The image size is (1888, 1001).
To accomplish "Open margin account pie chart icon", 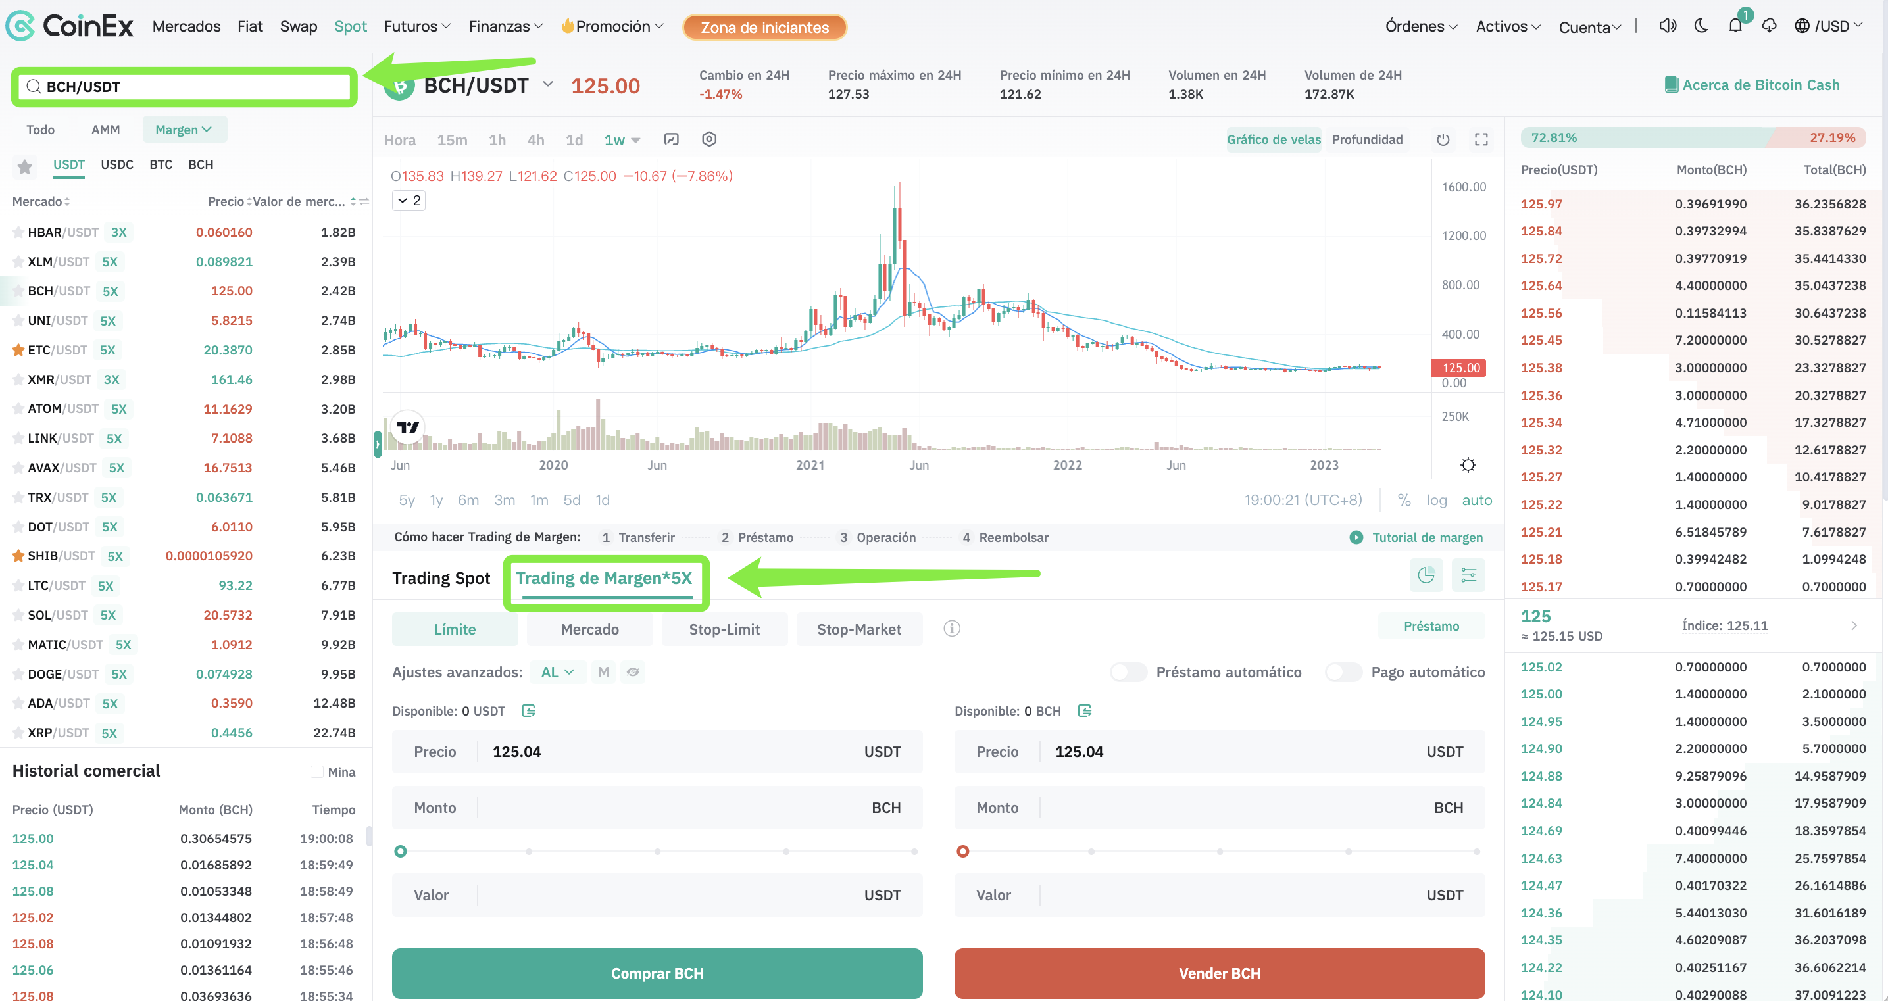I will pyautogui.click(x=1426, y=575).
